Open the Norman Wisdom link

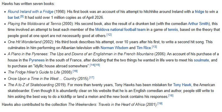pos(114,48)
